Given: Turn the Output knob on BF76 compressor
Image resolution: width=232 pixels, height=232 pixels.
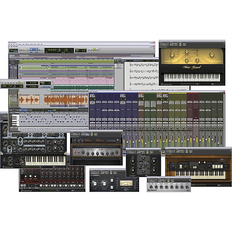Looking at the screenshot, I should [104, 184].
